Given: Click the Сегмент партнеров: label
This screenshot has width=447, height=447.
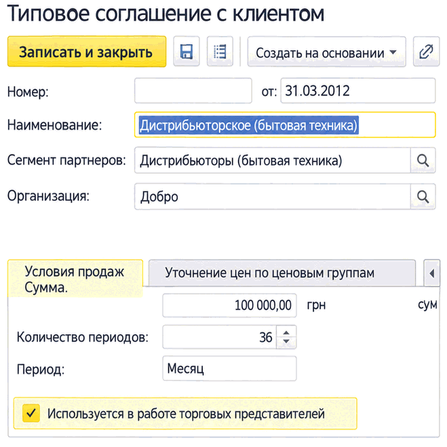Looking at the screenshot, I should pos(66,161).
